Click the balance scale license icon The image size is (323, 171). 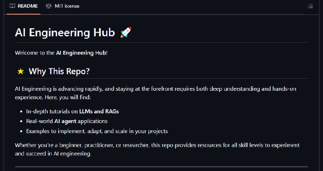tap(48, 6)
